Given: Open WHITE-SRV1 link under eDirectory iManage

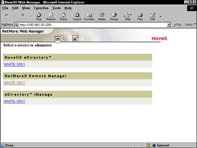Looking at the screenshot, I should [14, 101].
